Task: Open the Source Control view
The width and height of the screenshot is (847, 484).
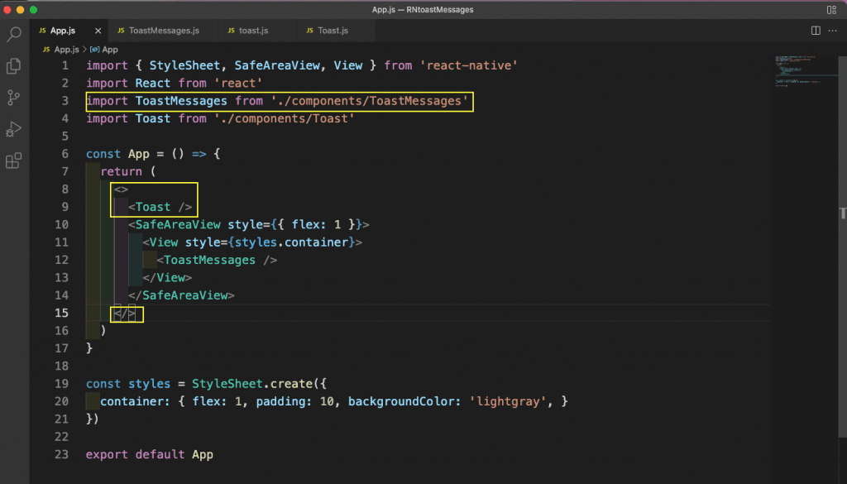Action: pos(14,98)
